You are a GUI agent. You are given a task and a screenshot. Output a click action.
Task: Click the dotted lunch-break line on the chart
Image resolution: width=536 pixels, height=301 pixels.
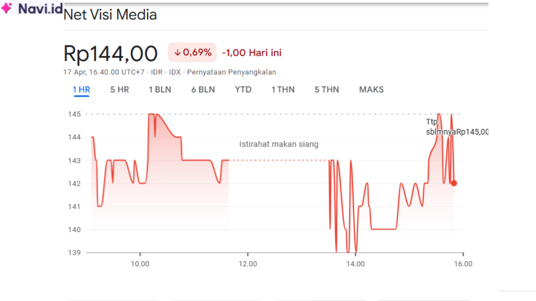point(279,160)
